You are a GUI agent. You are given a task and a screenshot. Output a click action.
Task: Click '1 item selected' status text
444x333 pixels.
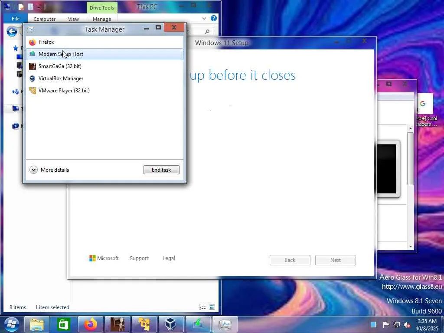click(x=52, y=307)
